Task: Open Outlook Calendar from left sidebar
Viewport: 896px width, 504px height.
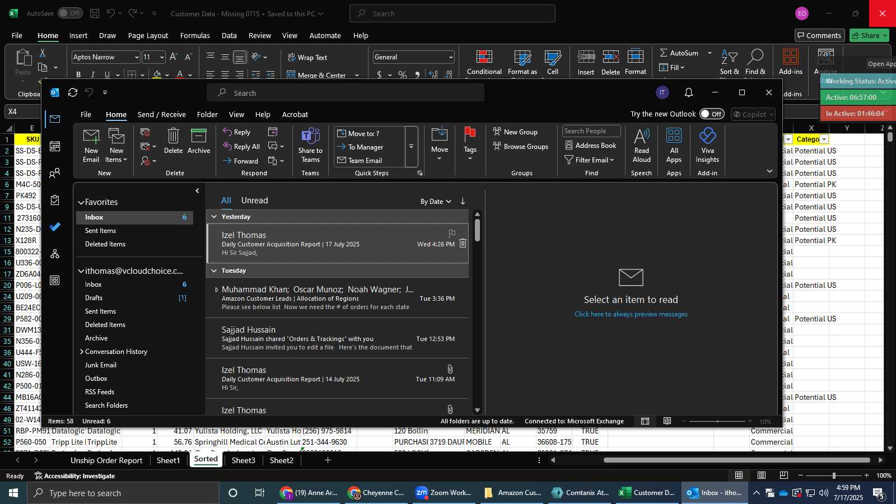Action: tap(55, 146)
